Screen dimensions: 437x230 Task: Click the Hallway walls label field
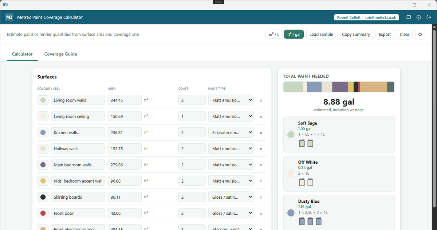pyautogui.click(x=78, y=148)
